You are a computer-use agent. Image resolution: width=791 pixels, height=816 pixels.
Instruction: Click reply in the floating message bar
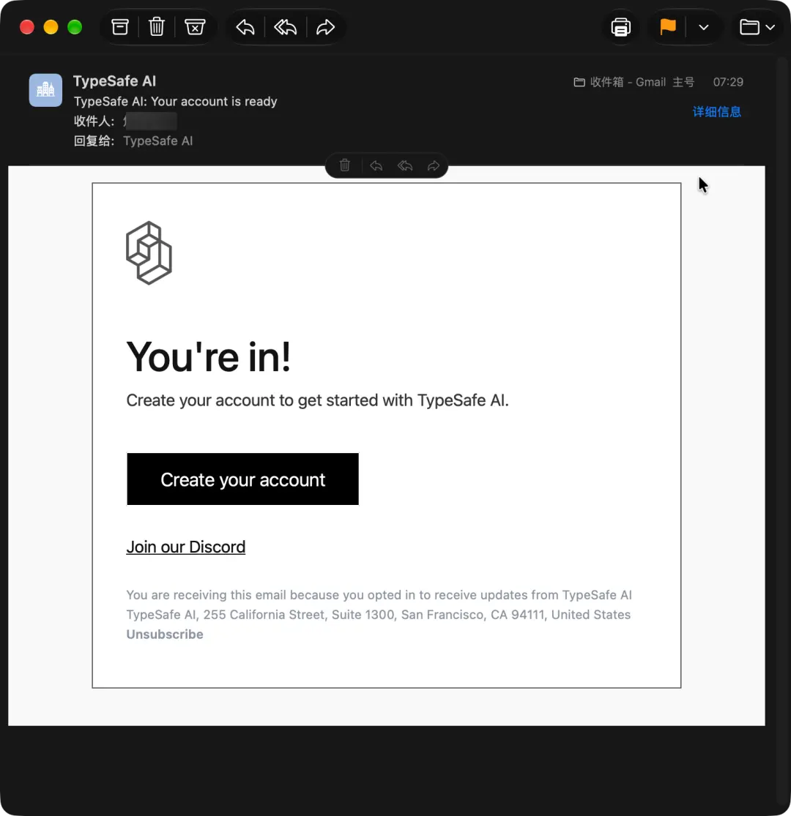[376, 165]
